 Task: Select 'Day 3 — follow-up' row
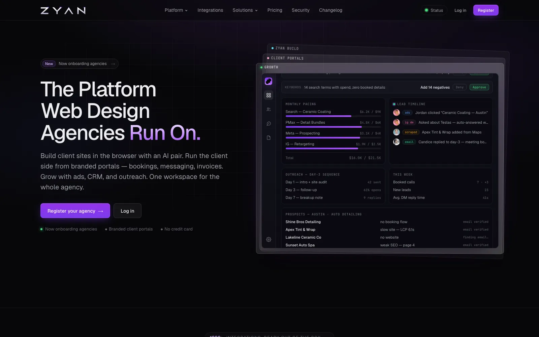click(x=333, y=190)
